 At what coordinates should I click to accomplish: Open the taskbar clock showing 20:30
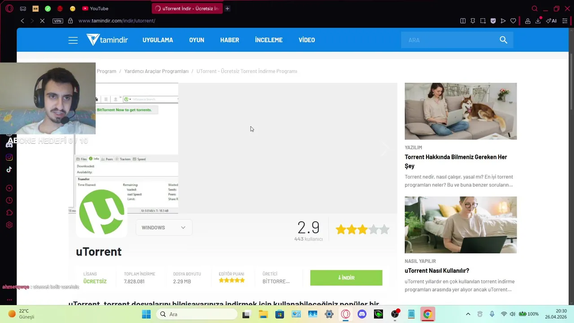tap(556, 314)
